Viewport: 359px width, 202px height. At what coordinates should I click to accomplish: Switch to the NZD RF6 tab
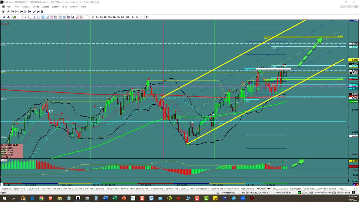click(x=6, y=189)
